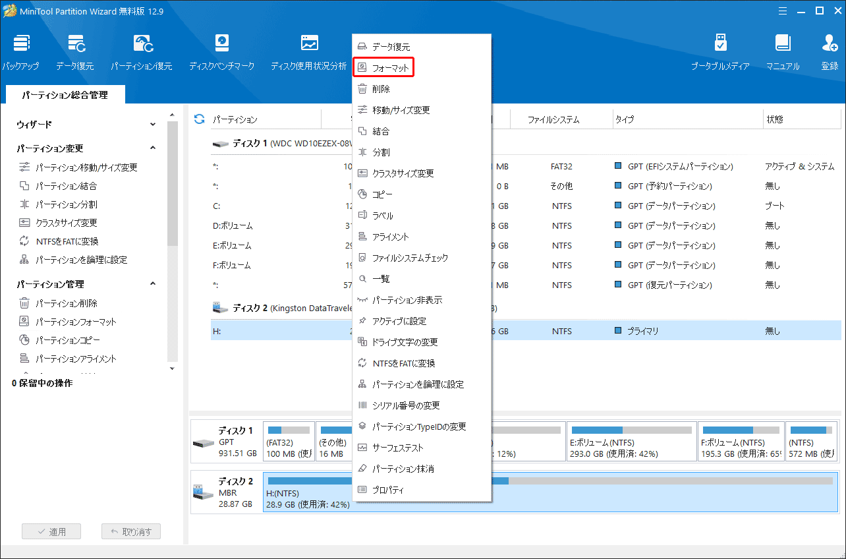Click NTFSをFATに変換 in the left sidebar
The width and height of the screenshot is (846, 559).
pos(59,241)
